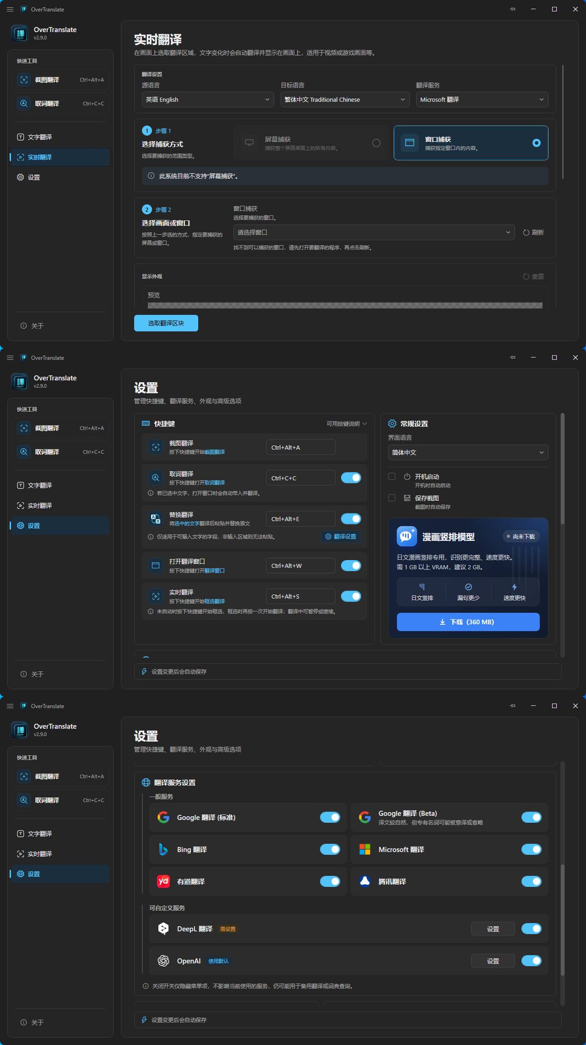Open 文字翻译 in top window sidebar
The height and width of the screenshot is (1045, 586).
click(60, 137)
